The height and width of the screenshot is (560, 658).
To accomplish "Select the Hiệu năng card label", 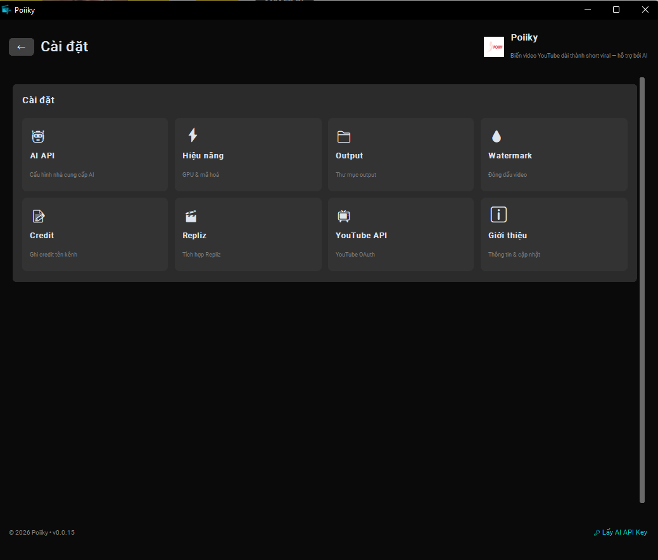I will click(x=203, y=156).
